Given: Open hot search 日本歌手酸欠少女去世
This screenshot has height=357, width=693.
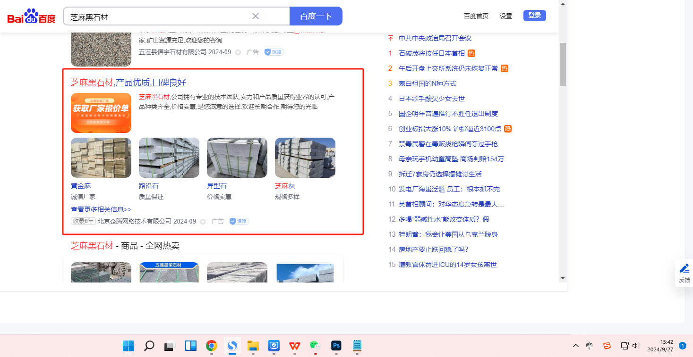Looking at the screenshot, I should (432, 99).
